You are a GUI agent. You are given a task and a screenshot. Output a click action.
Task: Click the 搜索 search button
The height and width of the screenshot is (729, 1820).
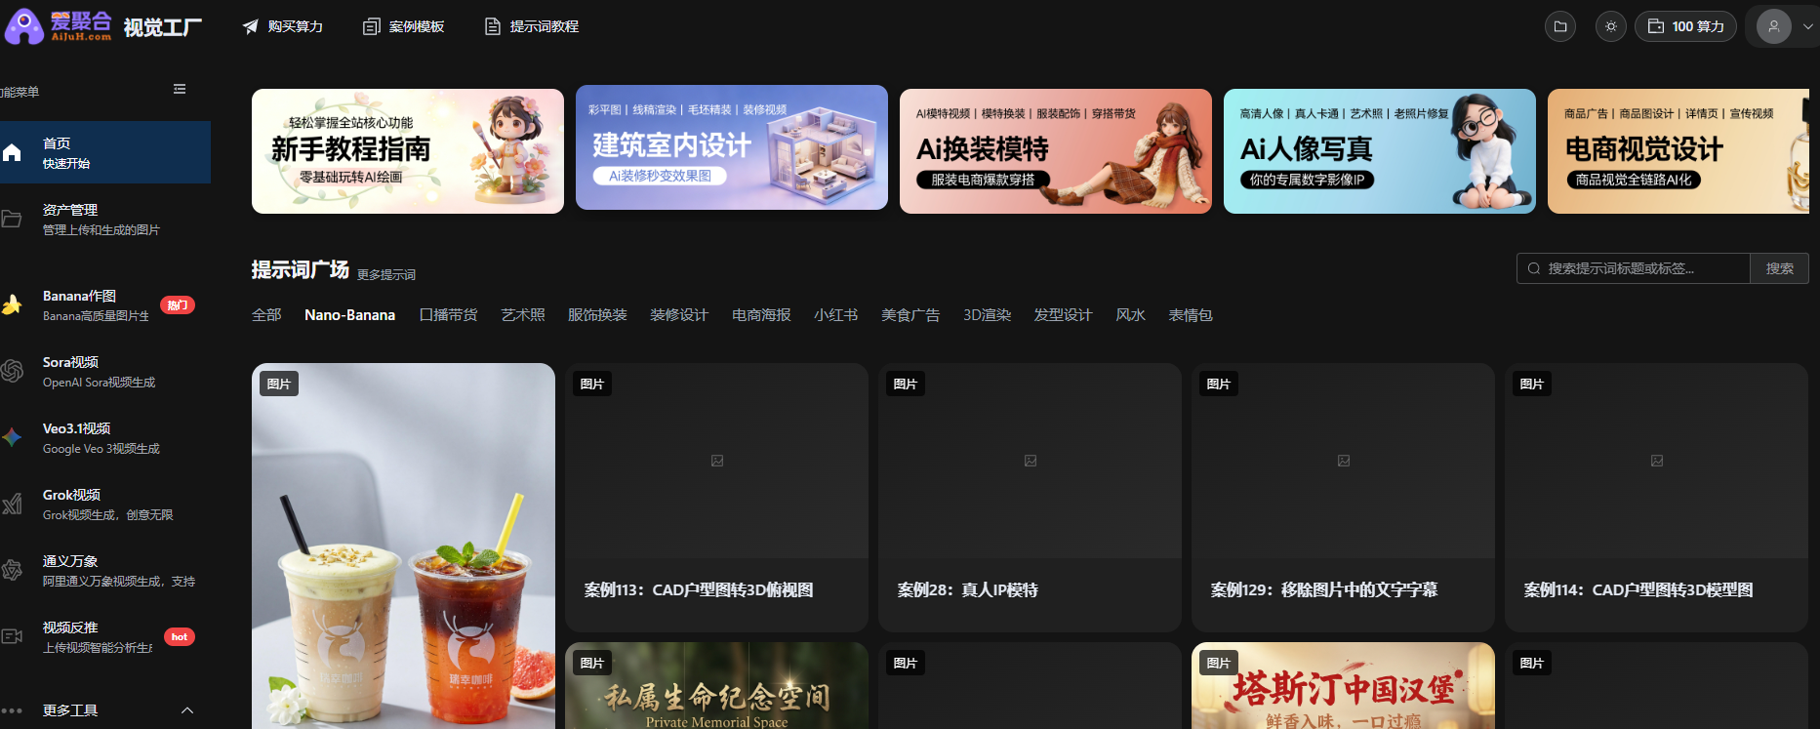(x=1779, y=268)
